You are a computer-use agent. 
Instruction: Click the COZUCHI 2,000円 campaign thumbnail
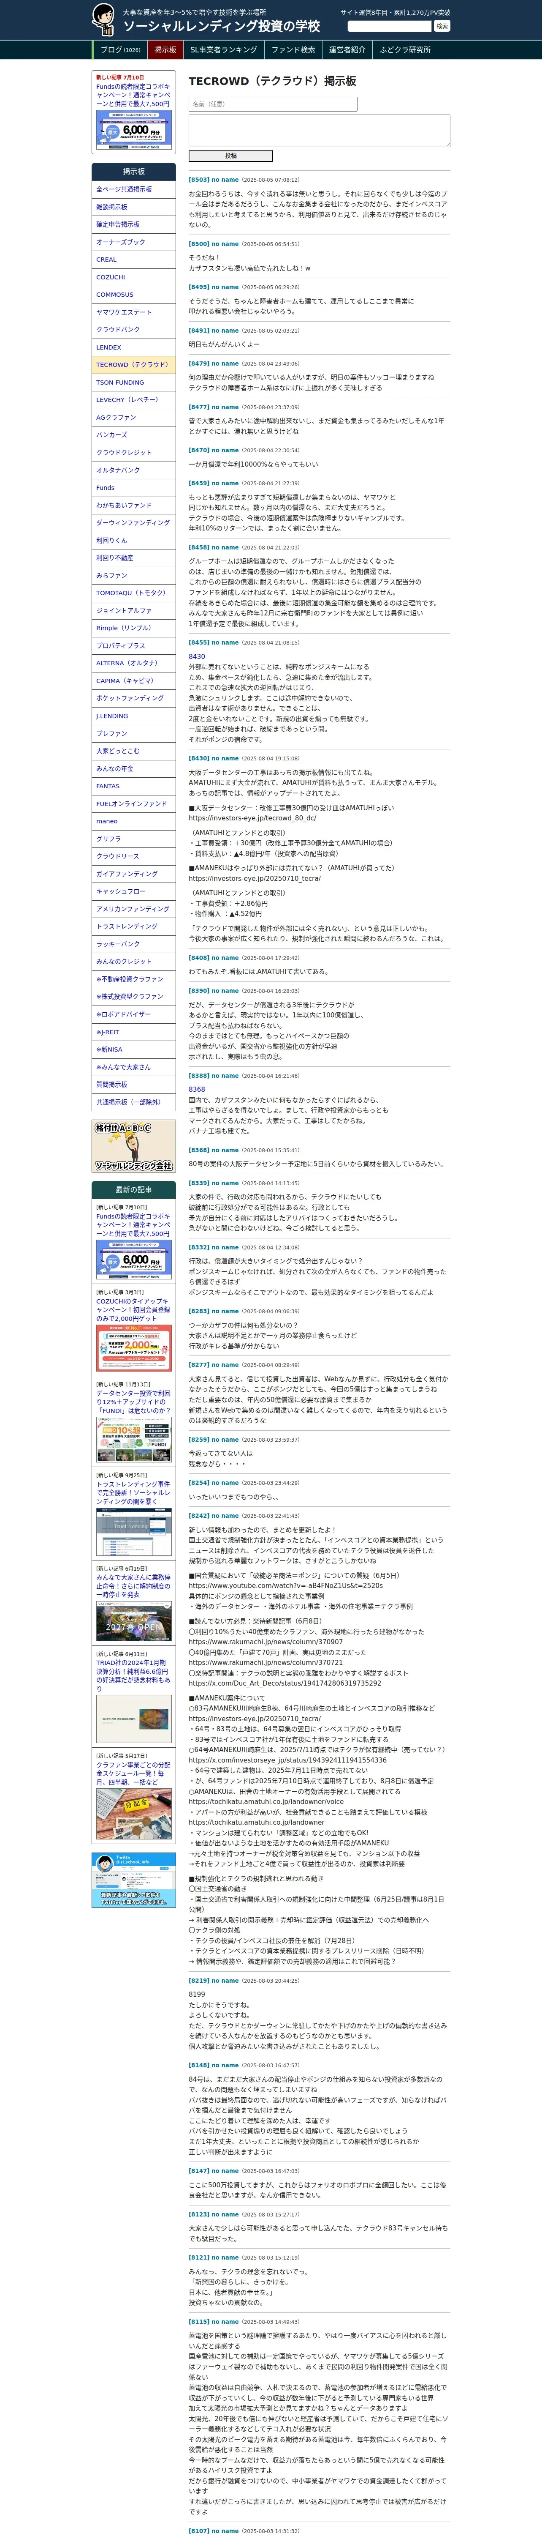coord(134,1349)
